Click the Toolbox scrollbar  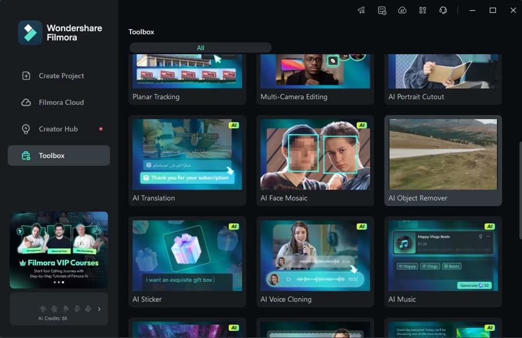tap(520, 190)
